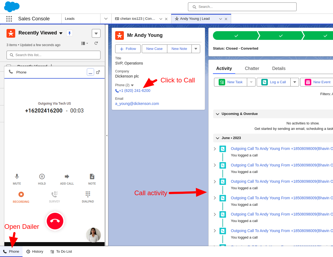Open the call Note icon

92,179
